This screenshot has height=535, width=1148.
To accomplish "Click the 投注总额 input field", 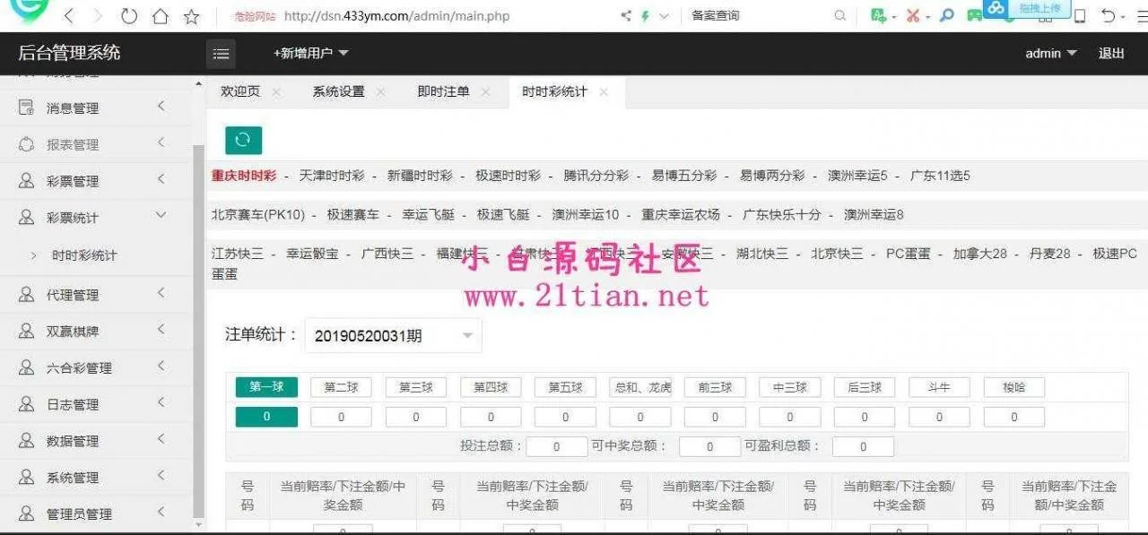I will [556, 446].
